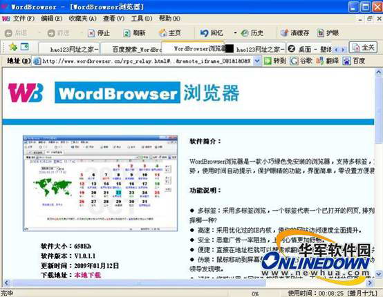
Task: Open the 帮助(H) menu
Action: point(169,19)
